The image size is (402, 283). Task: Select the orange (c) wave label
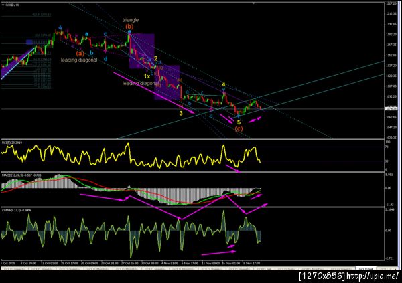(x=239, y=129)
